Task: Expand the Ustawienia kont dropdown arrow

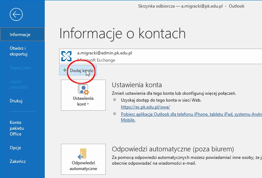Action: click(88, 104)
